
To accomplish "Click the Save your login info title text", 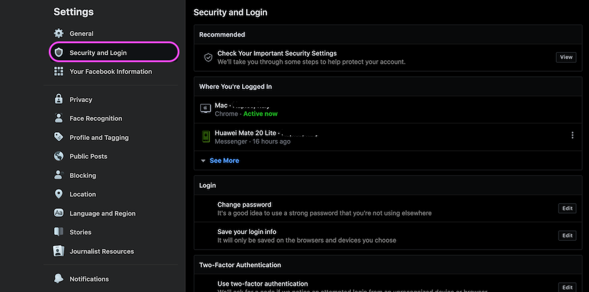I will (x=247, y=232).
